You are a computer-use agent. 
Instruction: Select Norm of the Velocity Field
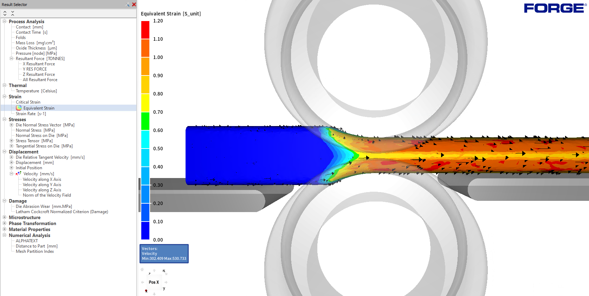point(47,195)
